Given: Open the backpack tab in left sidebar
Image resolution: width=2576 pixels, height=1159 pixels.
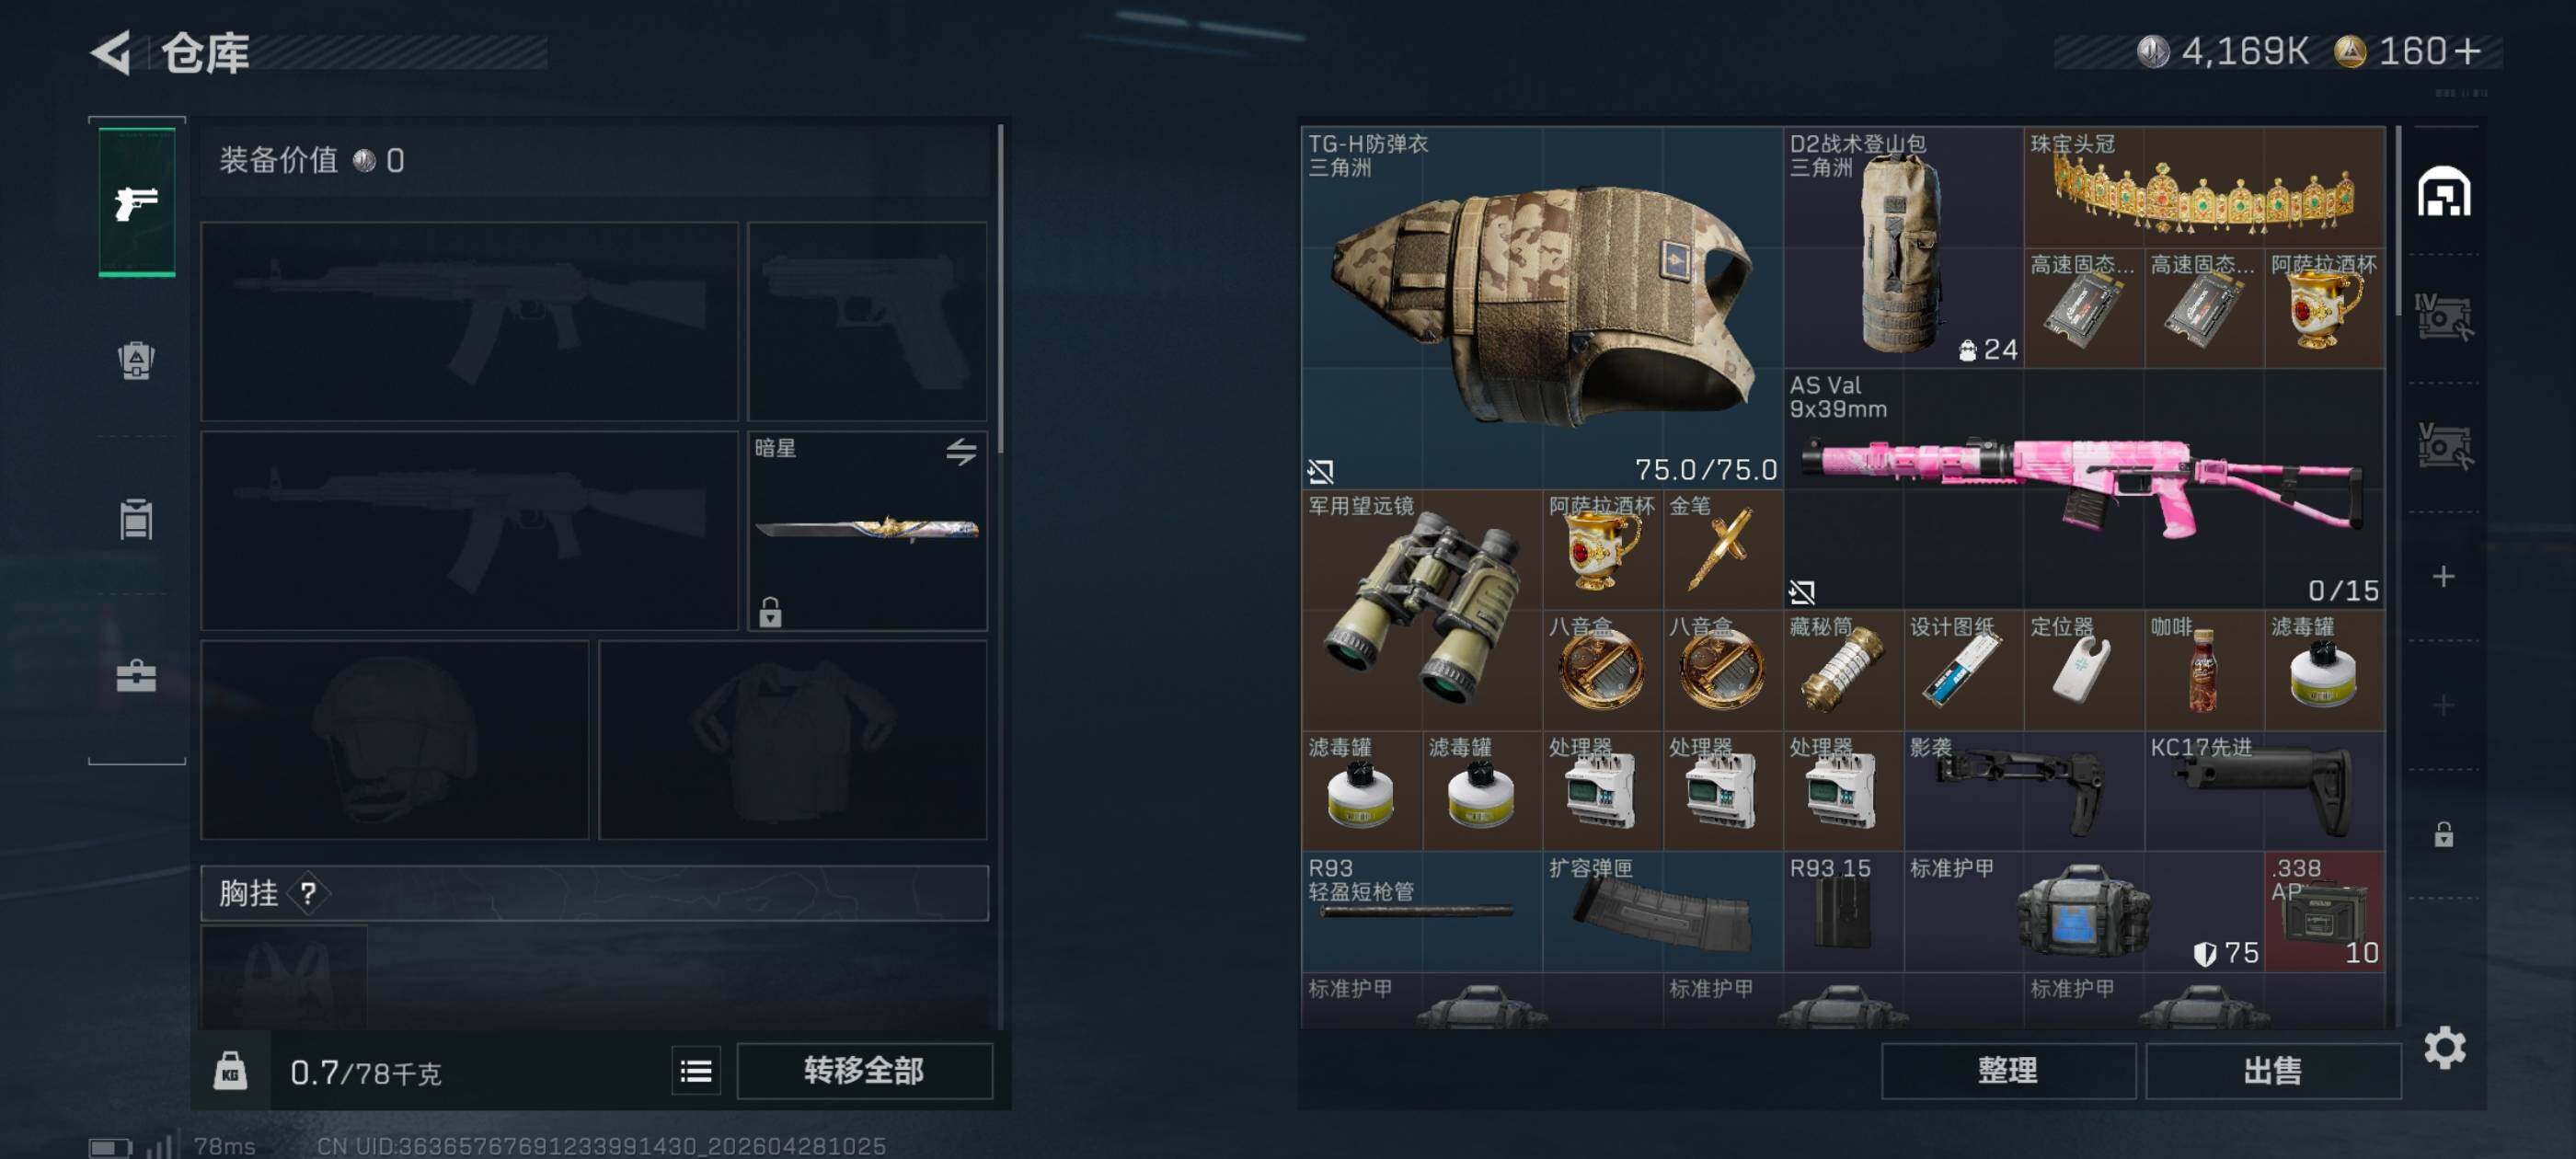Looking at the screenshot, I should tap(136, 360).
